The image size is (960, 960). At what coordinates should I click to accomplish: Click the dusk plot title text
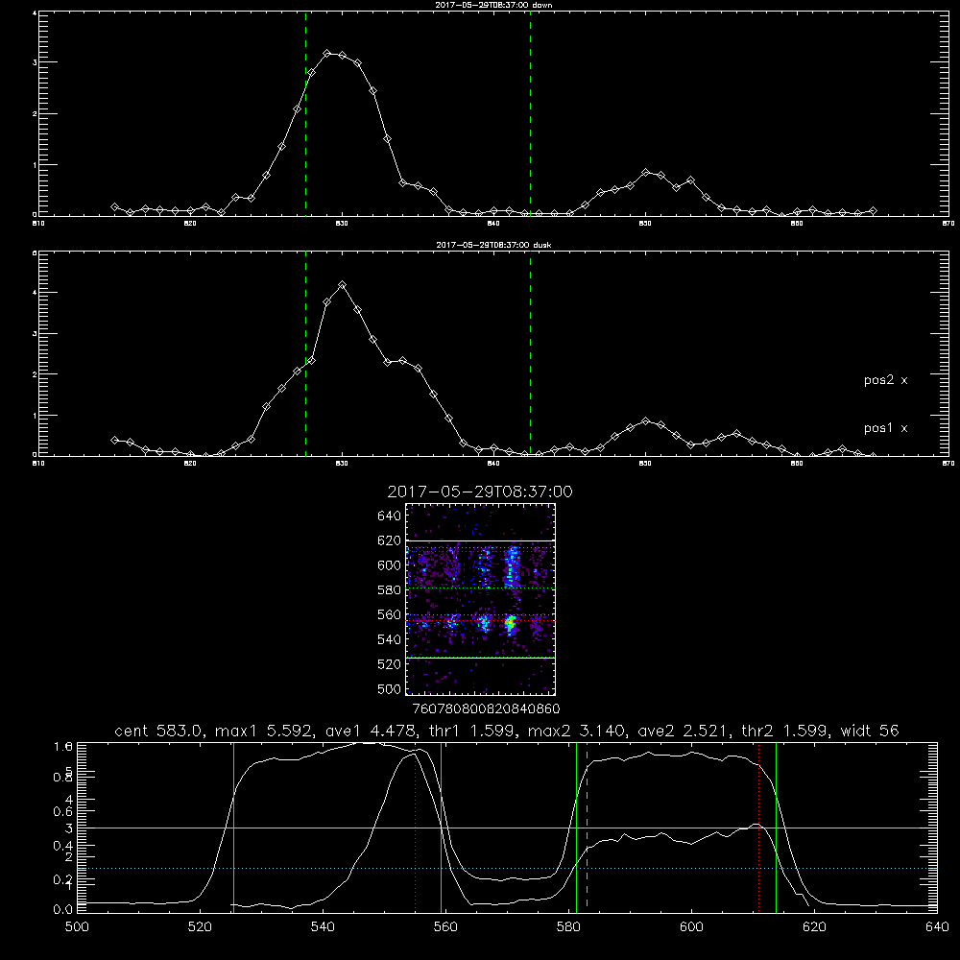pyautogui.click(x=493, y=245)
